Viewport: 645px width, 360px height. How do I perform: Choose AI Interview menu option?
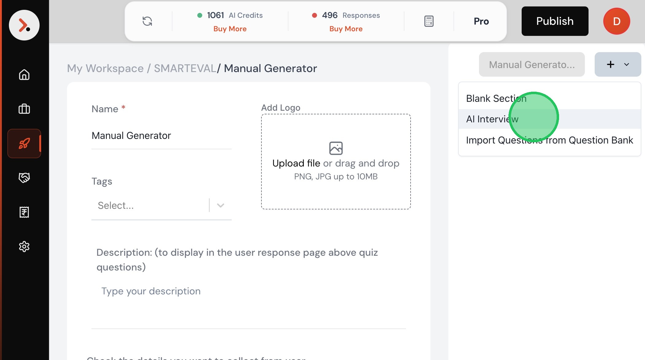tap(492, 119)
